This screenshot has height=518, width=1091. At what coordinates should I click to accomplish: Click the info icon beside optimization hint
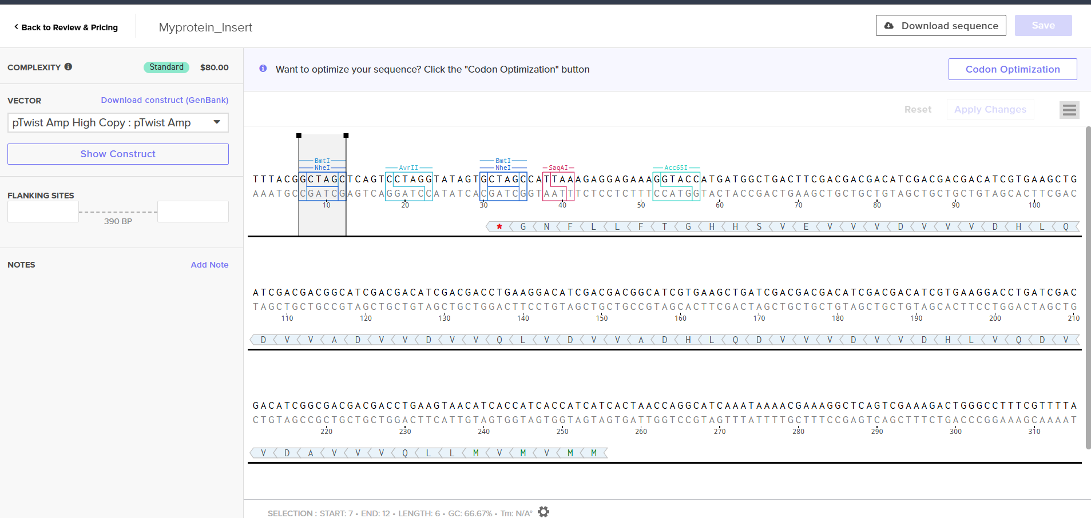pos(263,69)
